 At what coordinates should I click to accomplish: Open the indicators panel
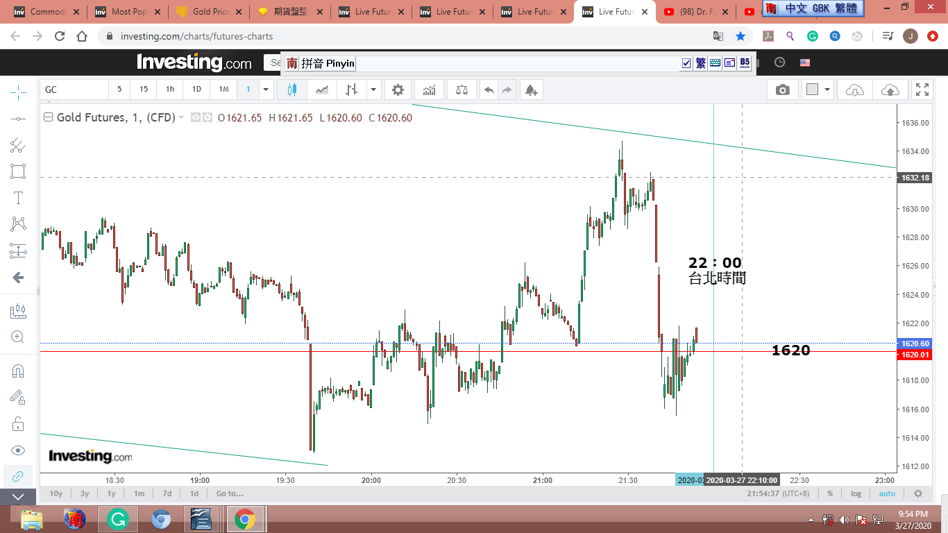(430, 90)
